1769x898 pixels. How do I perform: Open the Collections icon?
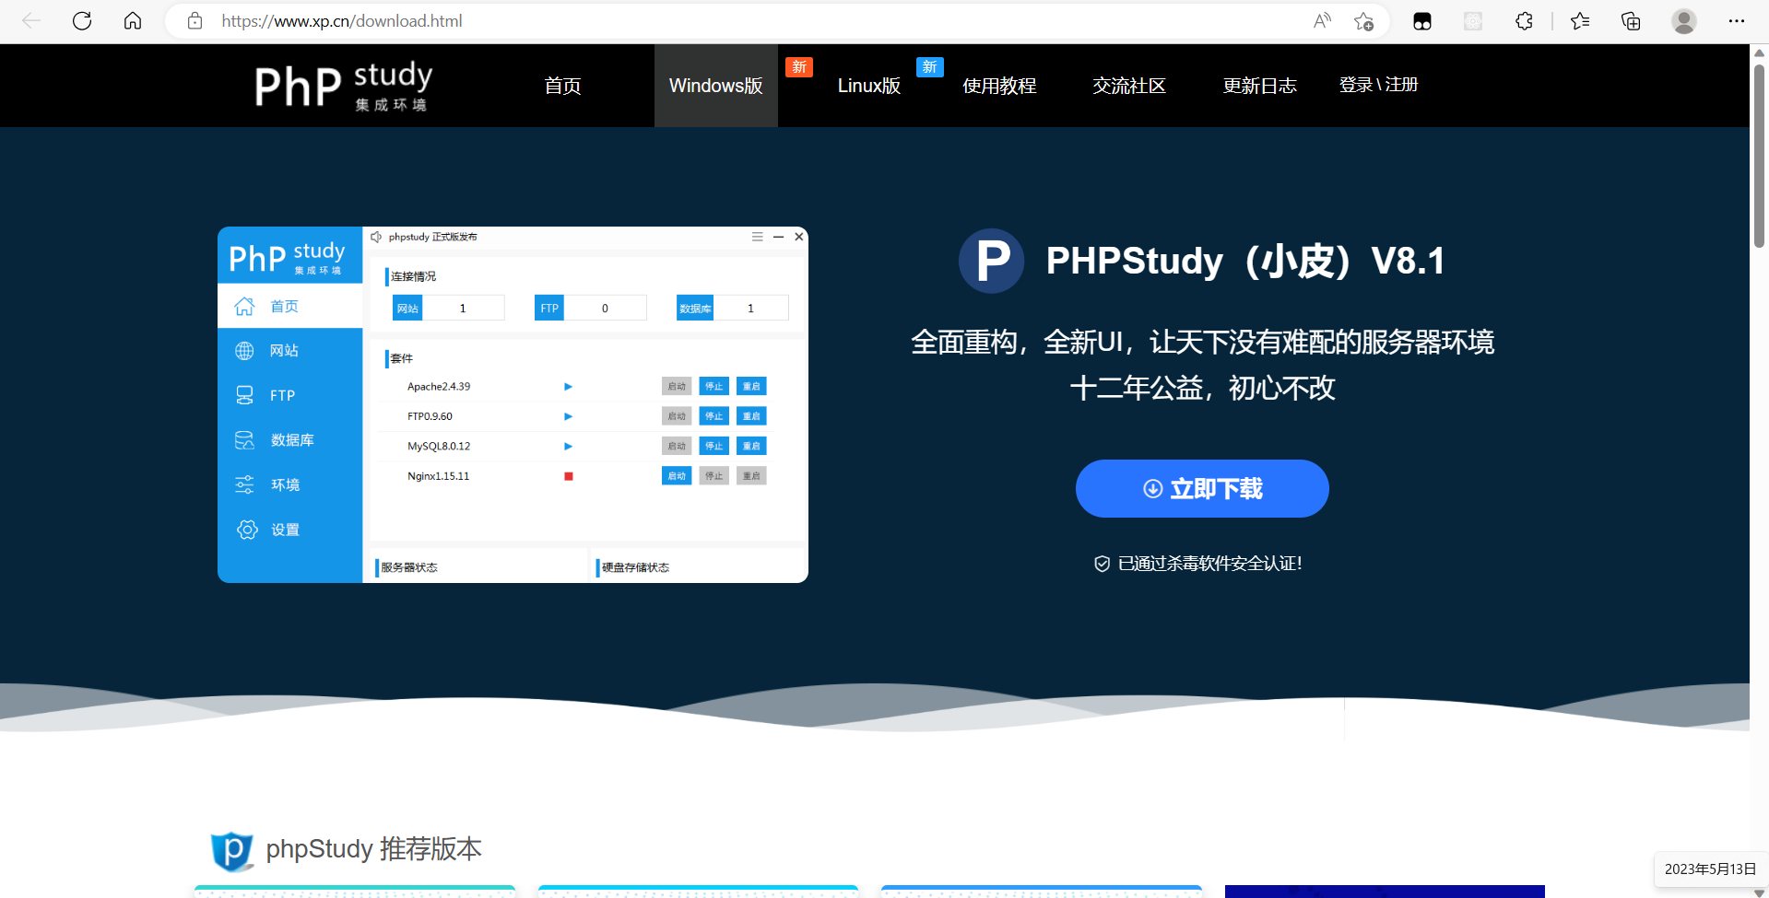point(1631,20)
